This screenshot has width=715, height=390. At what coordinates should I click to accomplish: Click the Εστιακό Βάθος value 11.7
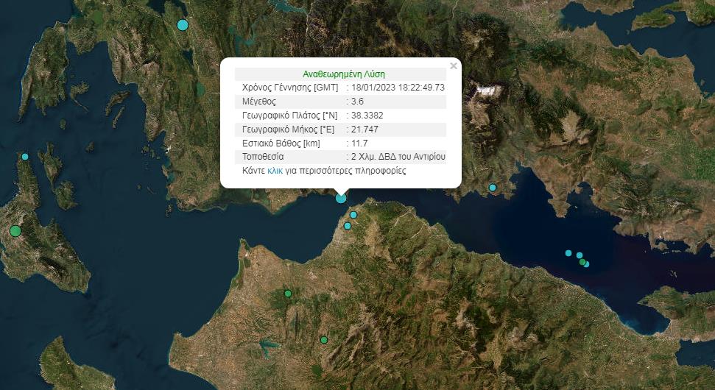click(x=359, y=143)
